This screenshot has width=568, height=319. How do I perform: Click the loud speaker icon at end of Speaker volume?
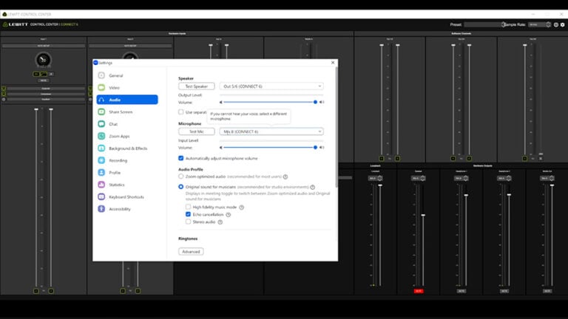(x=322, y=102)
